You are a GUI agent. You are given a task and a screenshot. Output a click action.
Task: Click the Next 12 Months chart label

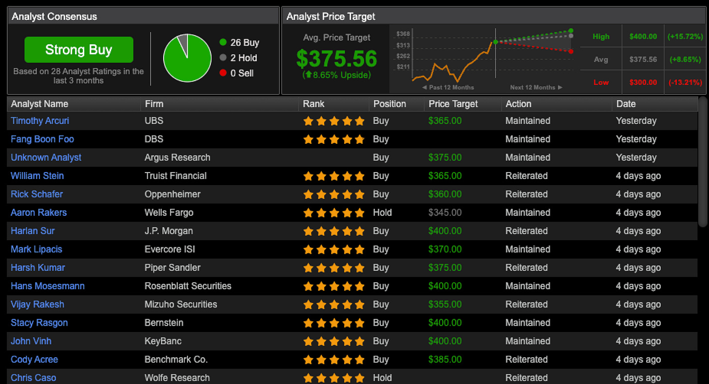tap(536, 87)
